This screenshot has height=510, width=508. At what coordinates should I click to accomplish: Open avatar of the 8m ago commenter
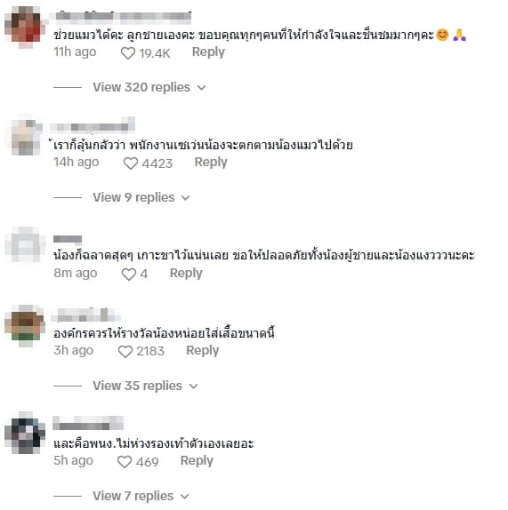pos(26,244)
